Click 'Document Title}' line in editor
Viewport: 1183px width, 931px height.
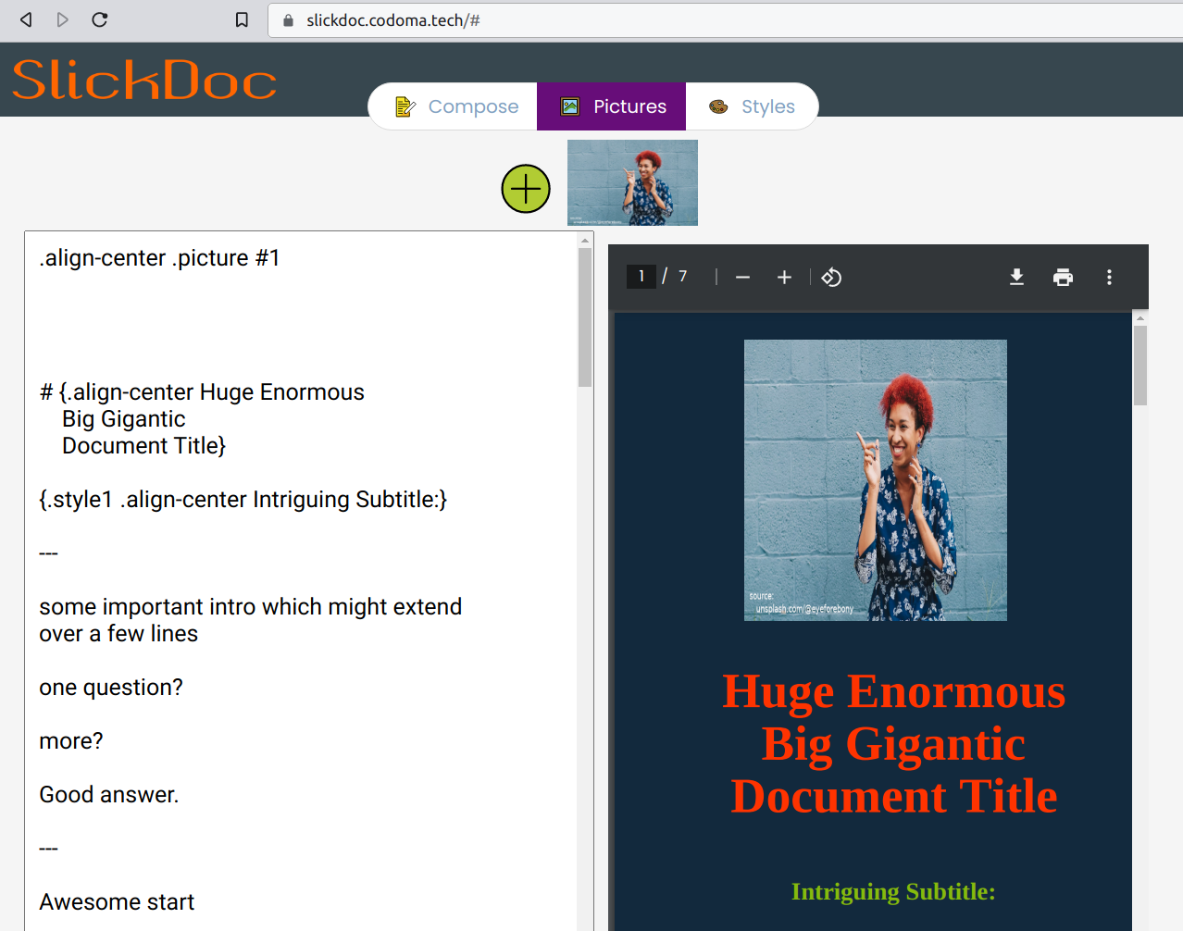pos(143,446)
